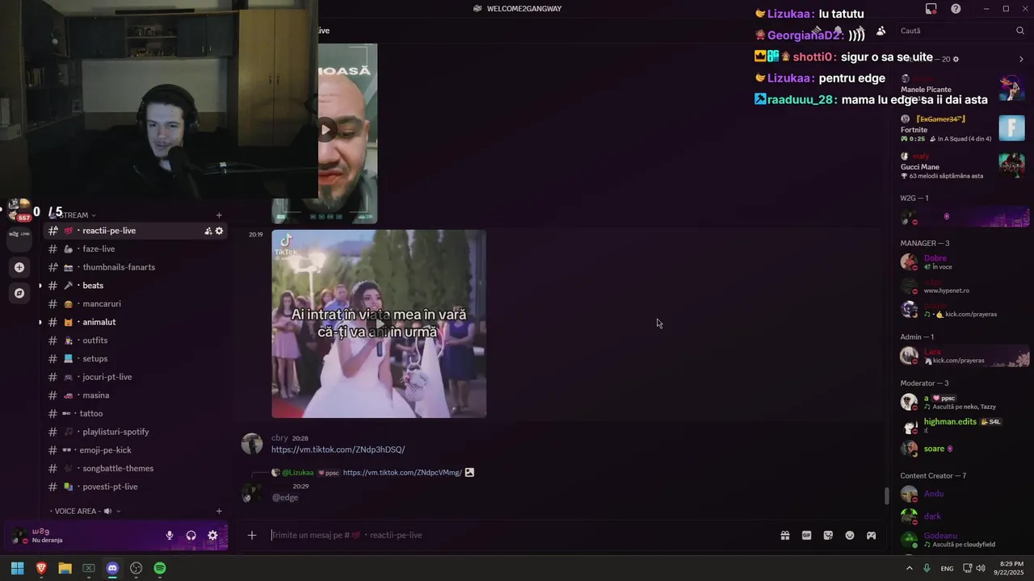Image resolution: width=1034 pixels, height=581 pixels.
Task: Click the @Lizukaa reply mention
Action: pos(297,473)
